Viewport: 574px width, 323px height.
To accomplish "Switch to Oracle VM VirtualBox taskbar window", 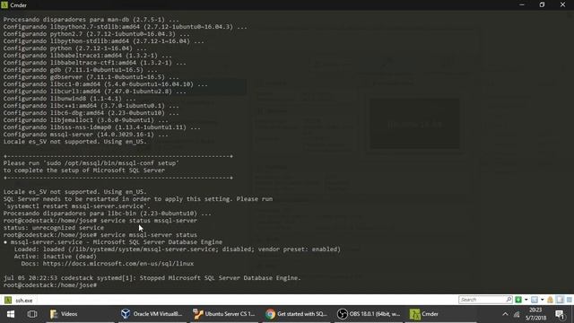I will pyautogui.click(x=152, y=314).
